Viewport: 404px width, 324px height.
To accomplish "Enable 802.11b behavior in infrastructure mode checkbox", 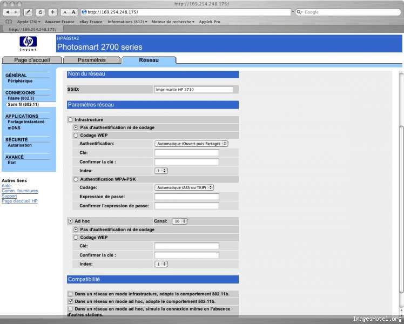I will click(x=70, y=293).
